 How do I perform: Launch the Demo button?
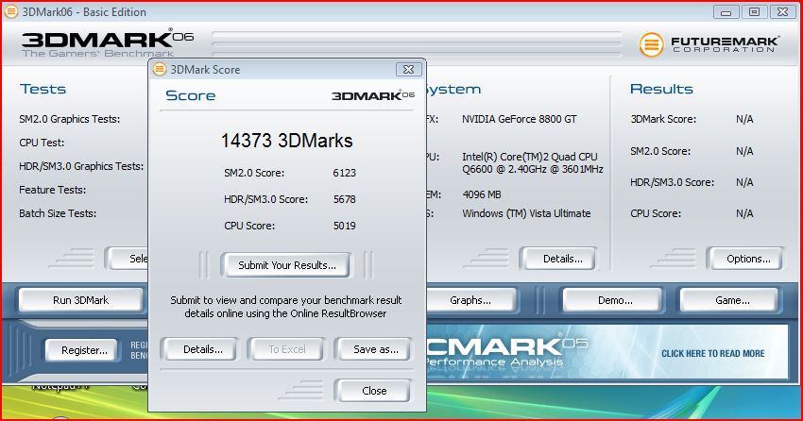coord(612,300)
